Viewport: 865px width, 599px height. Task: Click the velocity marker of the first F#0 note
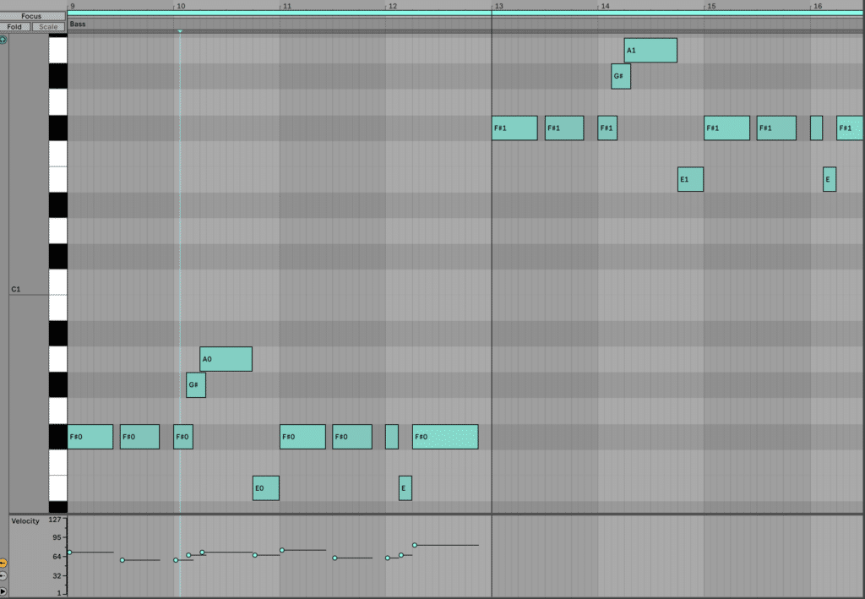pos(69,553)
